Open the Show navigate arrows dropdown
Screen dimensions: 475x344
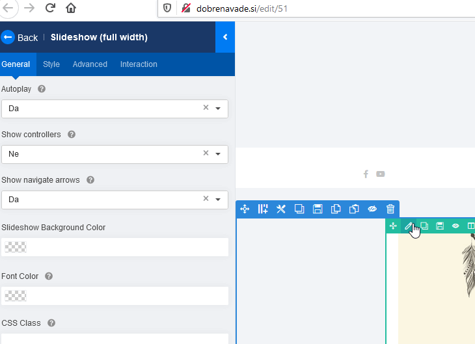click(218, 200)
